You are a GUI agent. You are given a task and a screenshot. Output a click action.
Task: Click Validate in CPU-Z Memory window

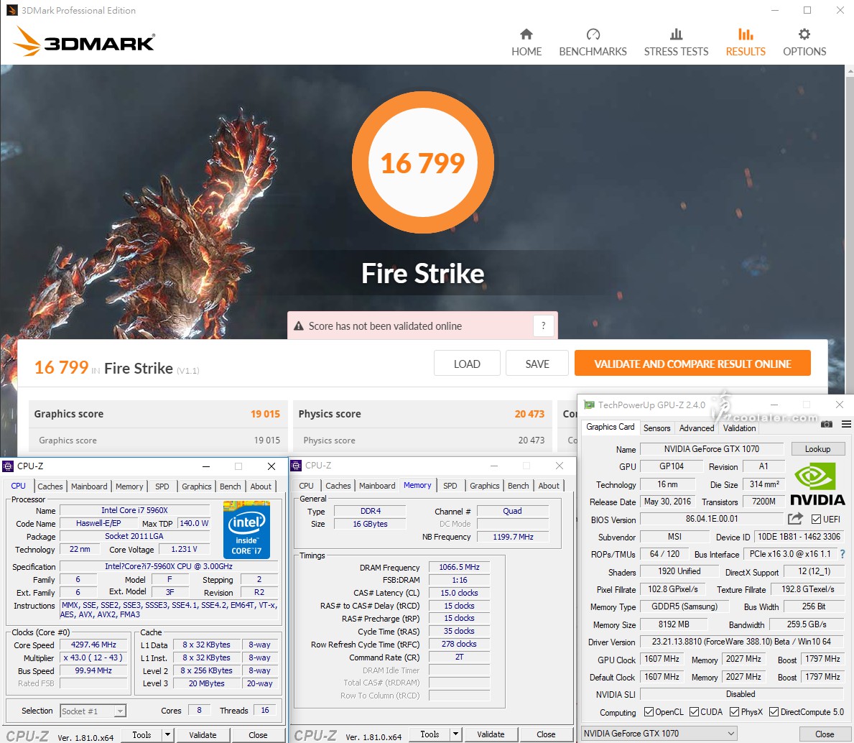tap(491, 734)
